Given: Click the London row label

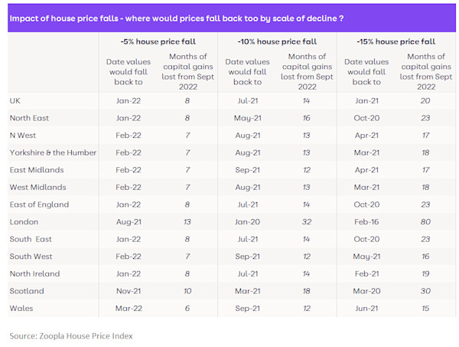Looking at the screenshot, I should point(24,222).
